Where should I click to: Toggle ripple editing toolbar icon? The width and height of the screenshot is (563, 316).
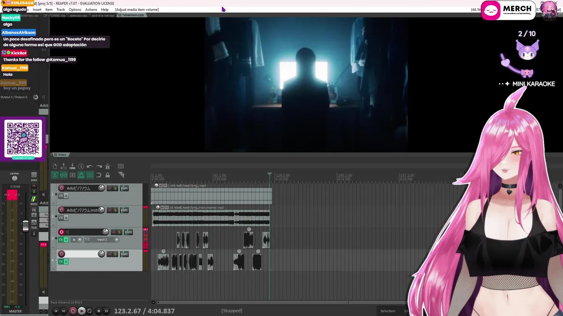click(x=72, y=175)
